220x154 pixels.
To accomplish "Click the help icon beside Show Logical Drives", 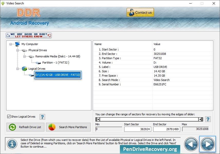I will click(x=42, y=117).
